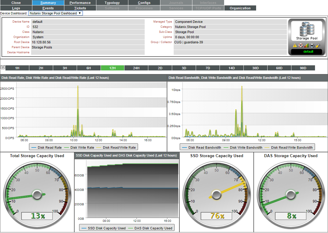The image size is (328, 233).
Task: Click the Parent Device value Storage Pools
Action: coord(42,47)
